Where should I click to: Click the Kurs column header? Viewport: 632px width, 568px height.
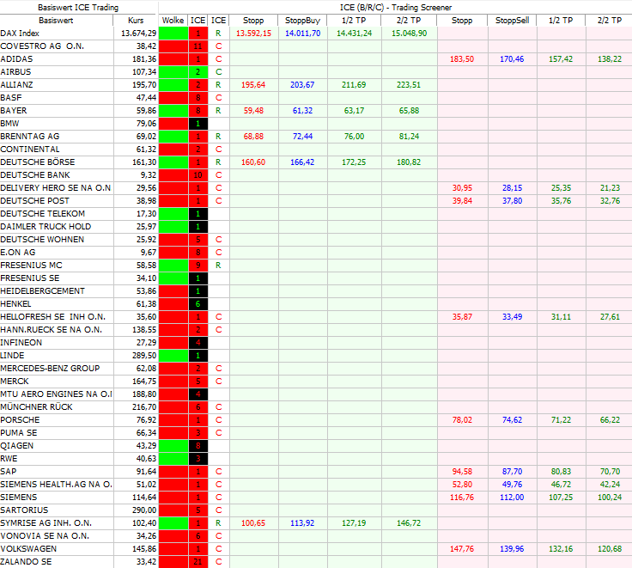click(x=136, y=20)
